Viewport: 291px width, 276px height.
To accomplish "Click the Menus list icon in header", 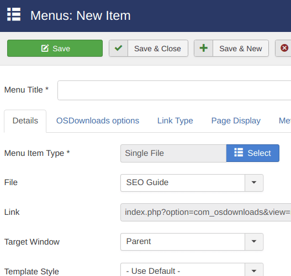I will pyautogui.click(x=14, y=14).
